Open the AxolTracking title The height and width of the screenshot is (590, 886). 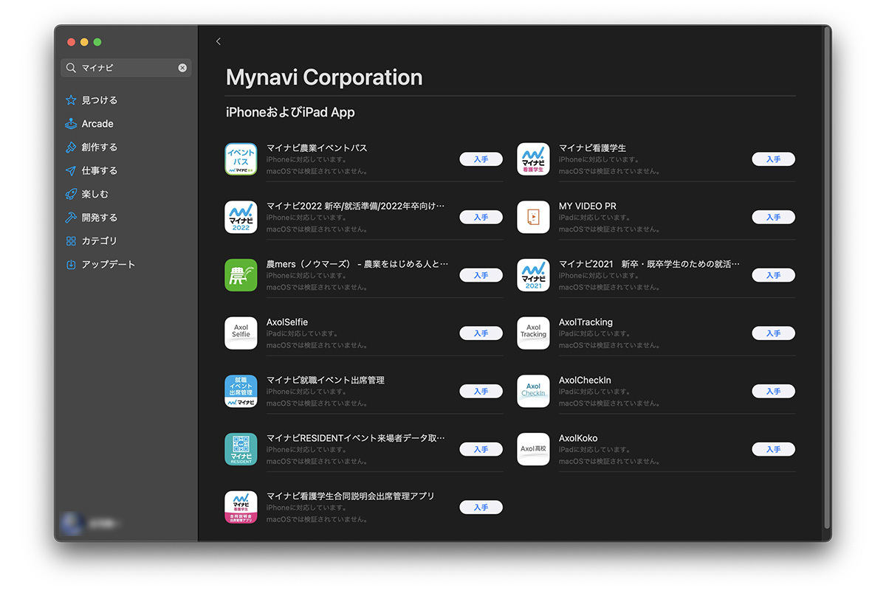[x=585, y=322]
